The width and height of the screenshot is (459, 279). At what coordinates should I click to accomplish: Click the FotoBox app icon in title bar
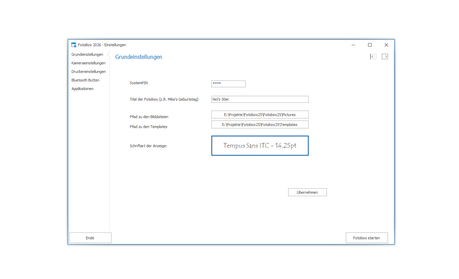pyautogui.click(x=74, y=45)
